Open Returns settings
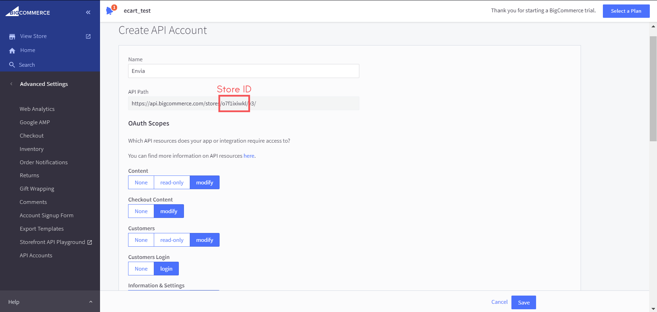657x312 pixels. click(29, 175)
